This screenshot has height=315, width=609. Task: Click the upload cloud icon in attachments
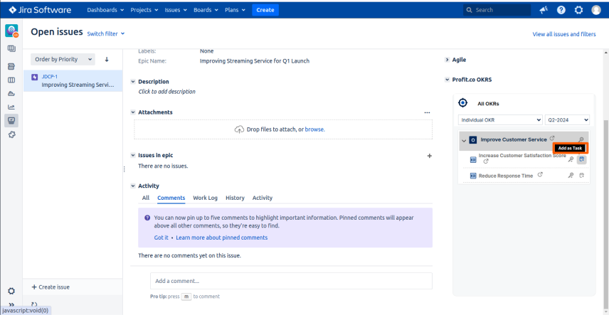[239, 129]
